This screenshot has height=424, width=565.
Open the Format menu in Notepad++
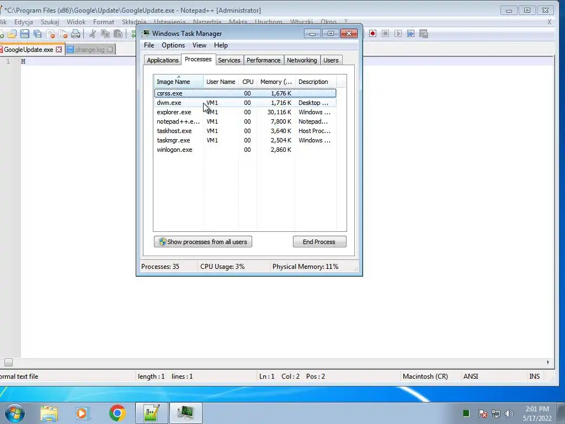(103, 22)
